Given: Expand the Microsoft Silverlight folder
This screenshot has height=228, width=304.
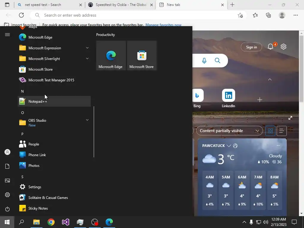Looking at the screenshot, I should point(54,58).
